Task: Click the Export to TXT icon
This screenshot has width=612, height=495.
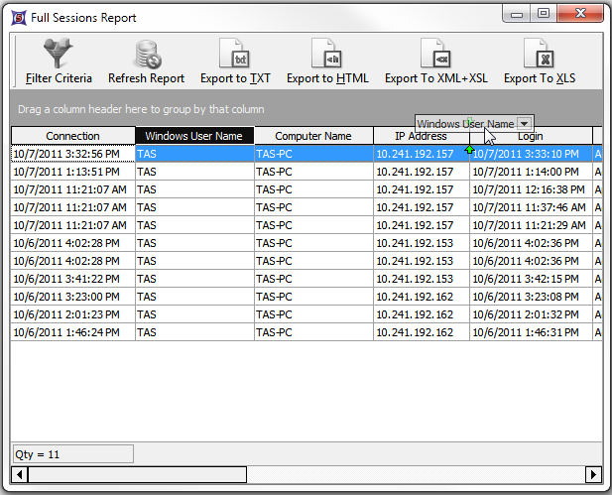Action: click(233, 54)
